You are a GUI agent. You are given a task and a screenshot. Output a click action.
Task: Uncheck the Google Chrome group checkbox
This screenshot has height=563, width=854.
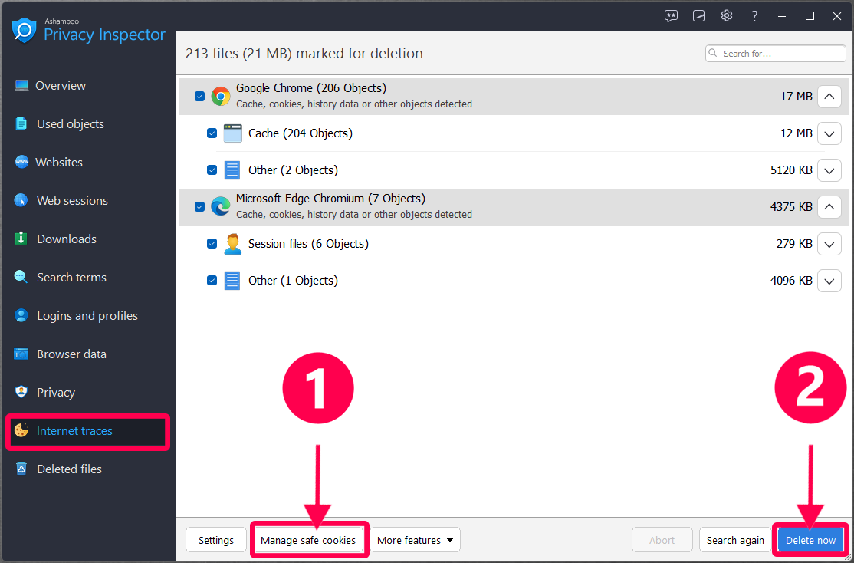200,97
